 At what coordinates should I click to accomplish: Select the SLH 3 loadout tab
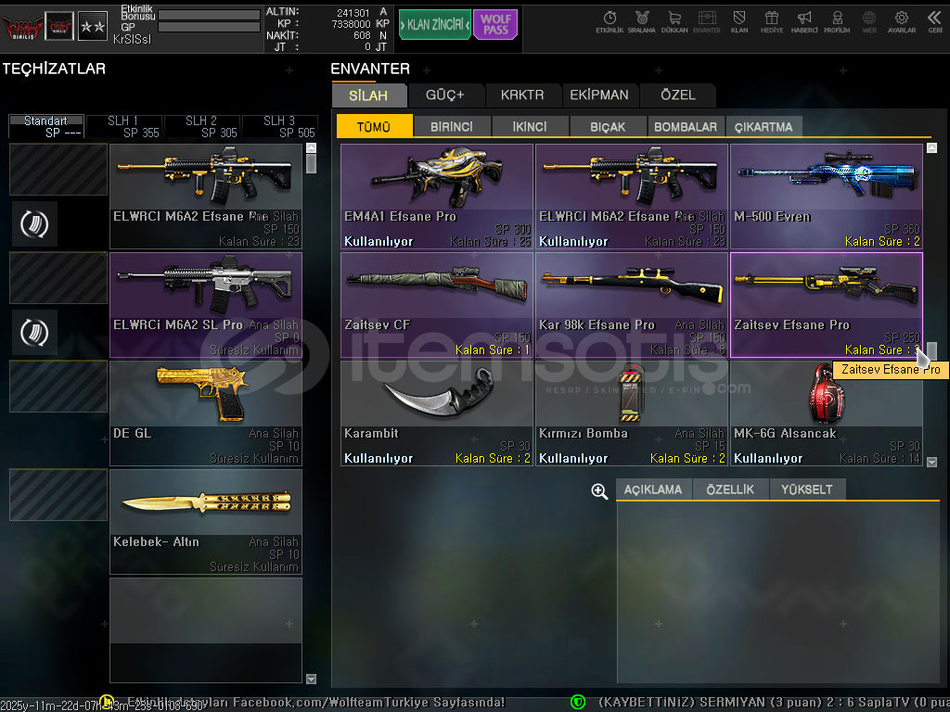280,126
